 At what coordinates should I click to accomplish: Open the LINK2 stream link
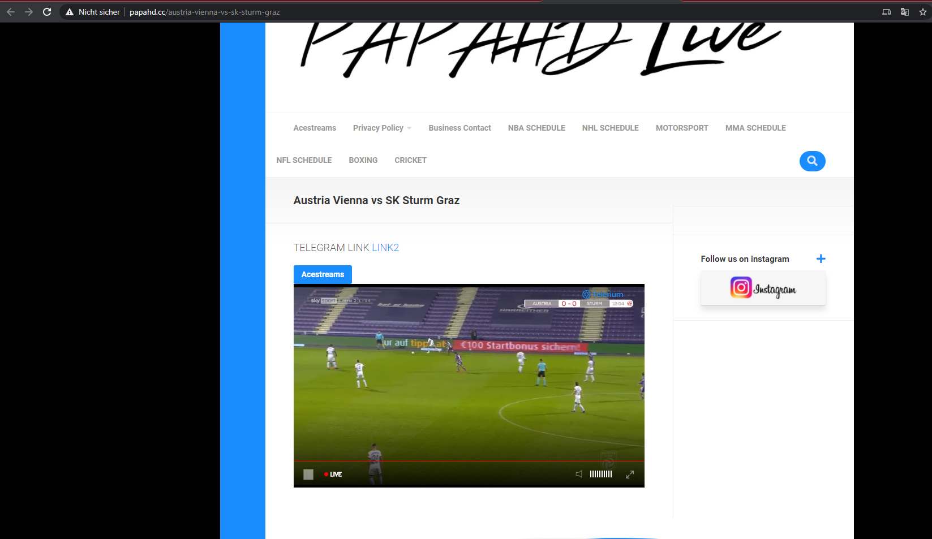pos(385,248)
